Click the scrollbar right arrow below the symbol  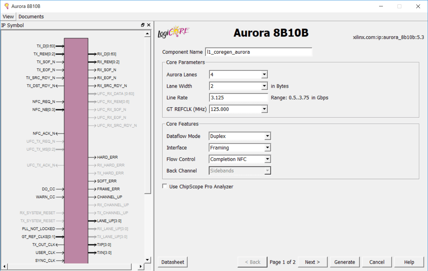pos(141,267)
